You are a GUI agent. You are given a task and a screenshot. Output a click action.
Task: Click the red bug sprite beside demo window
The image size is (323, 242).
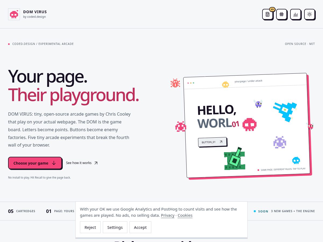[175, 83]
